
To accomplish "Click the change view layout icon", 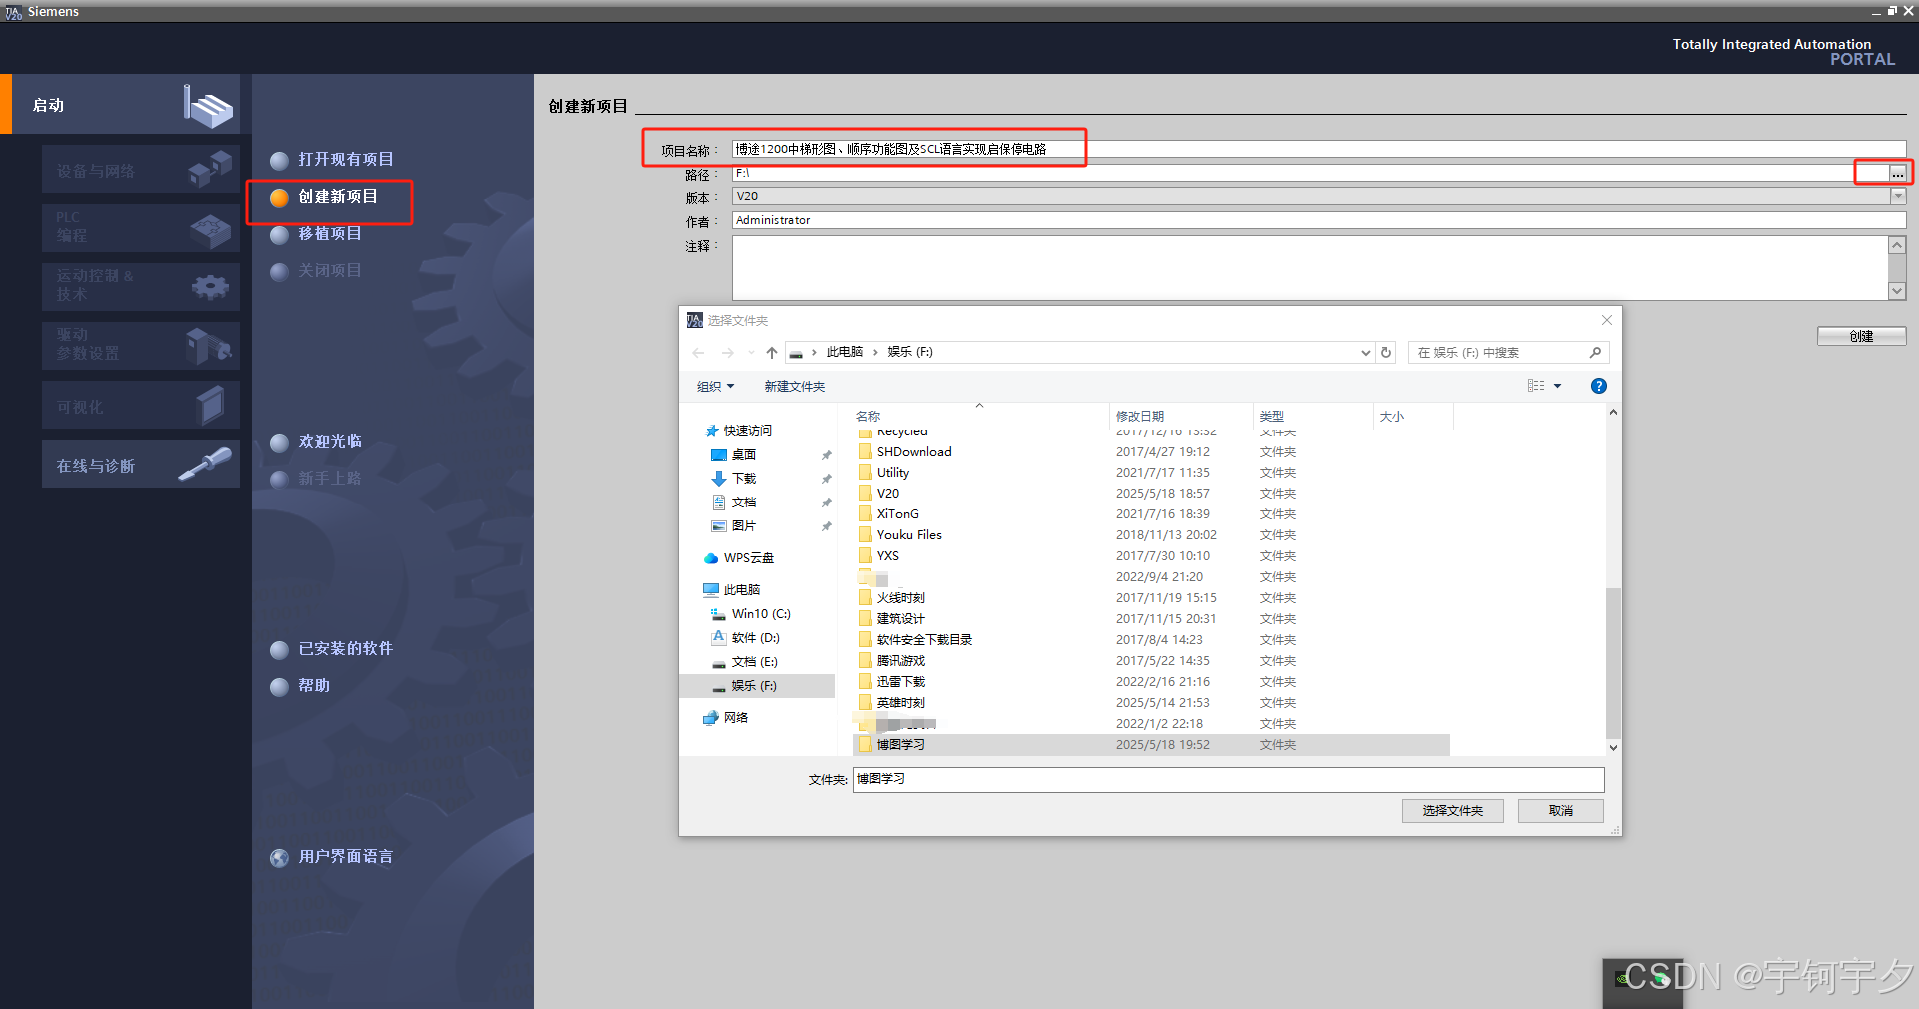I will (x=1536, y=386).
